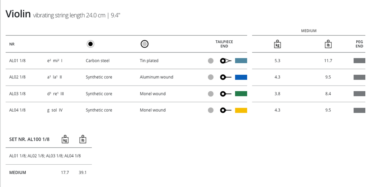Click the e² mi² I note cell

tap(55, 61)
